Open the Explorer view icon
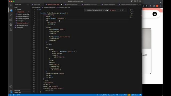171x96 pixels. click(x=11, y=10)
